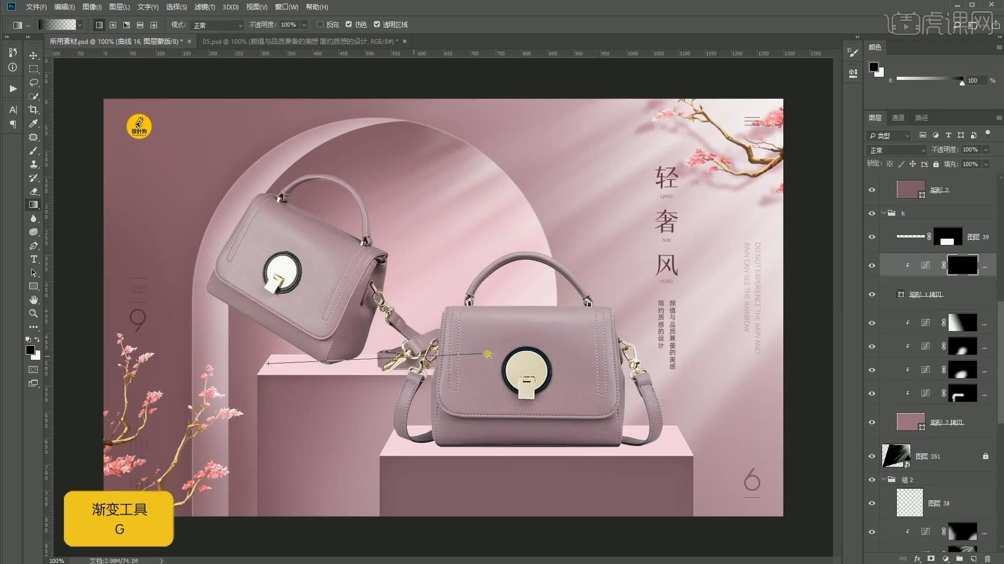The image size is (1004, 564).
Task: Open the 文件(F) menu
Action: (36, 7)
